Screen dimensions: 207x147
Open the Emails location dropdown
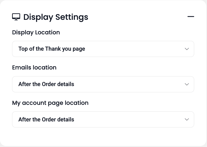pos(103,84)
